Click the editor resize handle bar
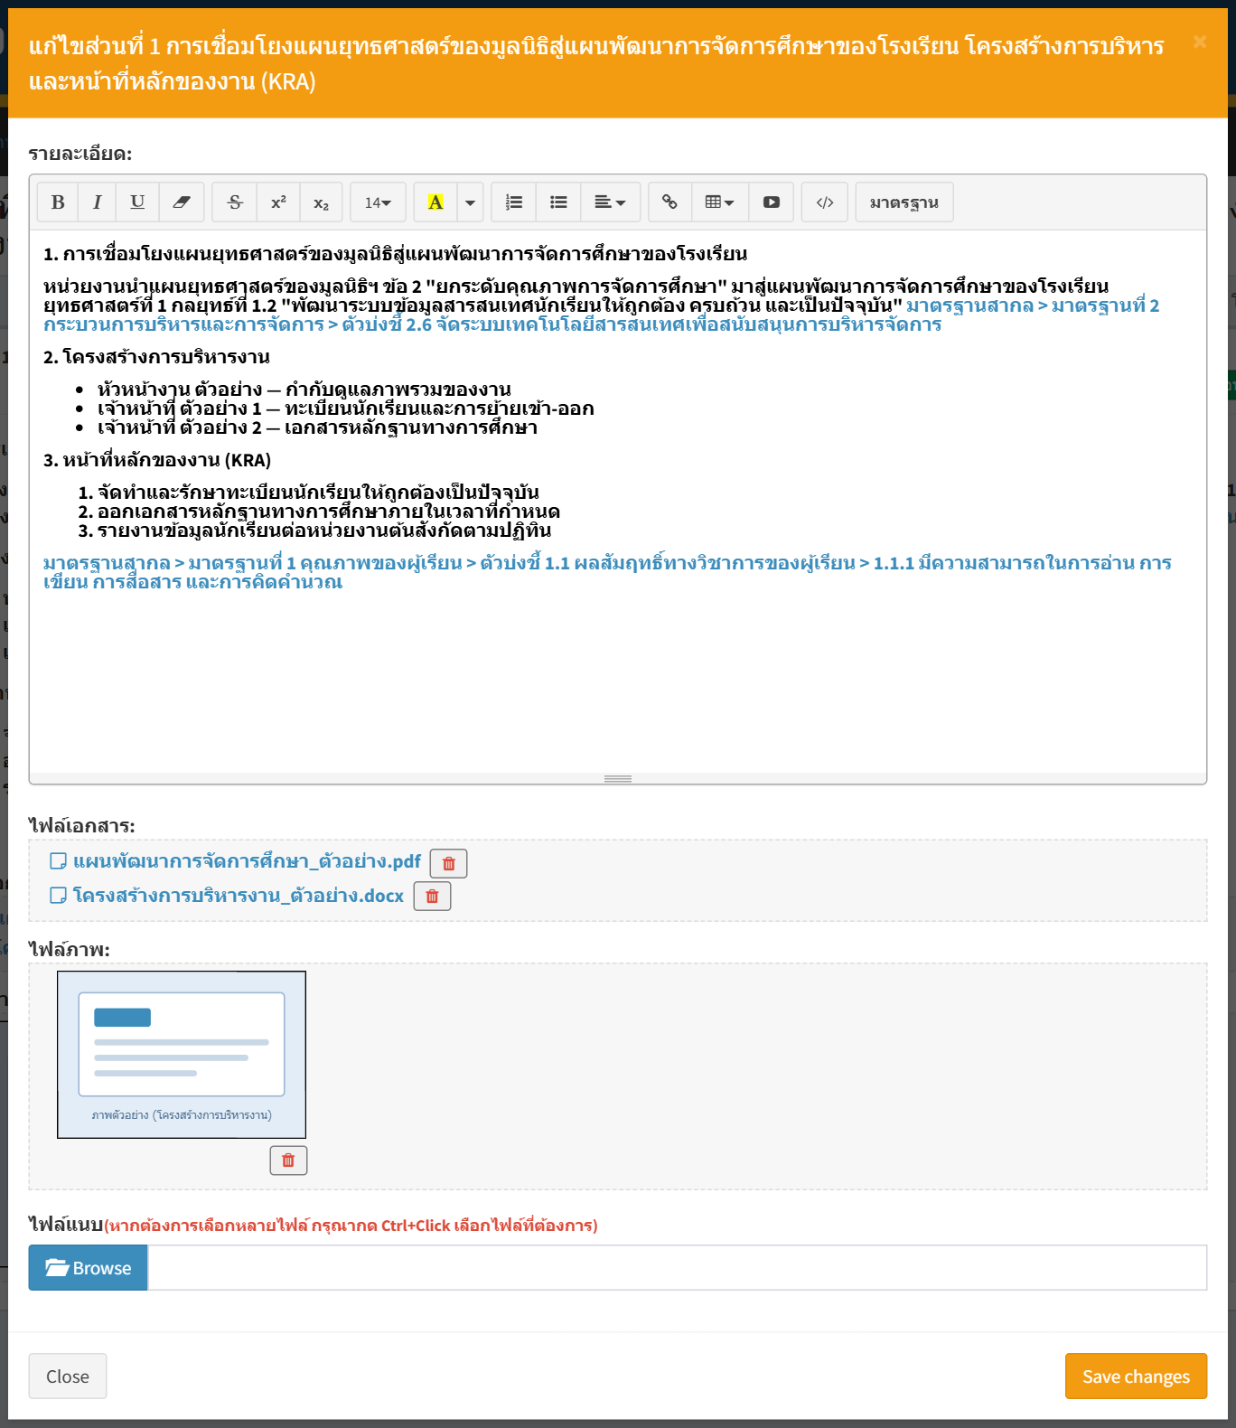This screenshot has height=1428, width=1236. 618,779
